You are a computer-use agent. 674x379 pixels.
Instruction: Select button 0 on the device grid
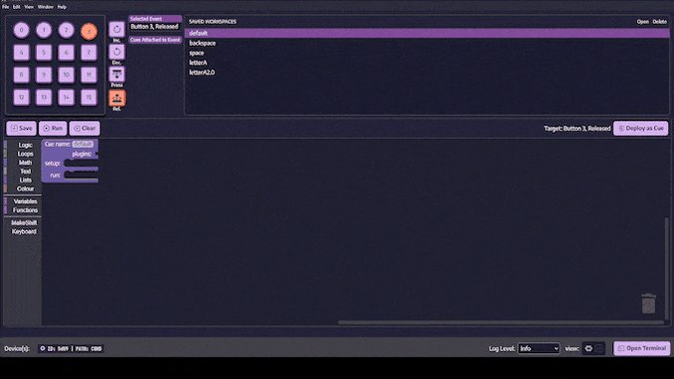(x=22, y=30)
